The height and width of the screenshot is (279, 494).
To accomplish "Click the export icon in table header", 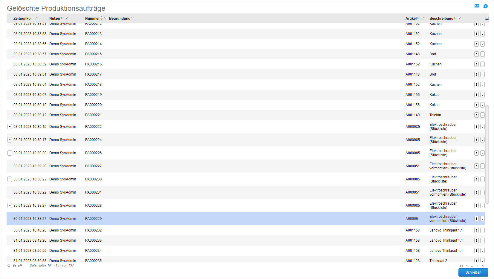I will (x=487, y=19).
